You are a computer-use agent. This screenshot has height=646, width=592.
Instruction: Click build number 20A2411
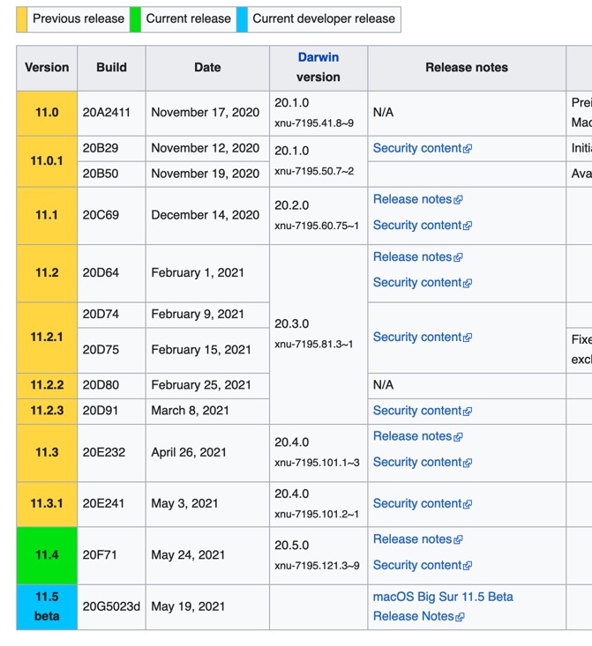click(x=107, y=113)
